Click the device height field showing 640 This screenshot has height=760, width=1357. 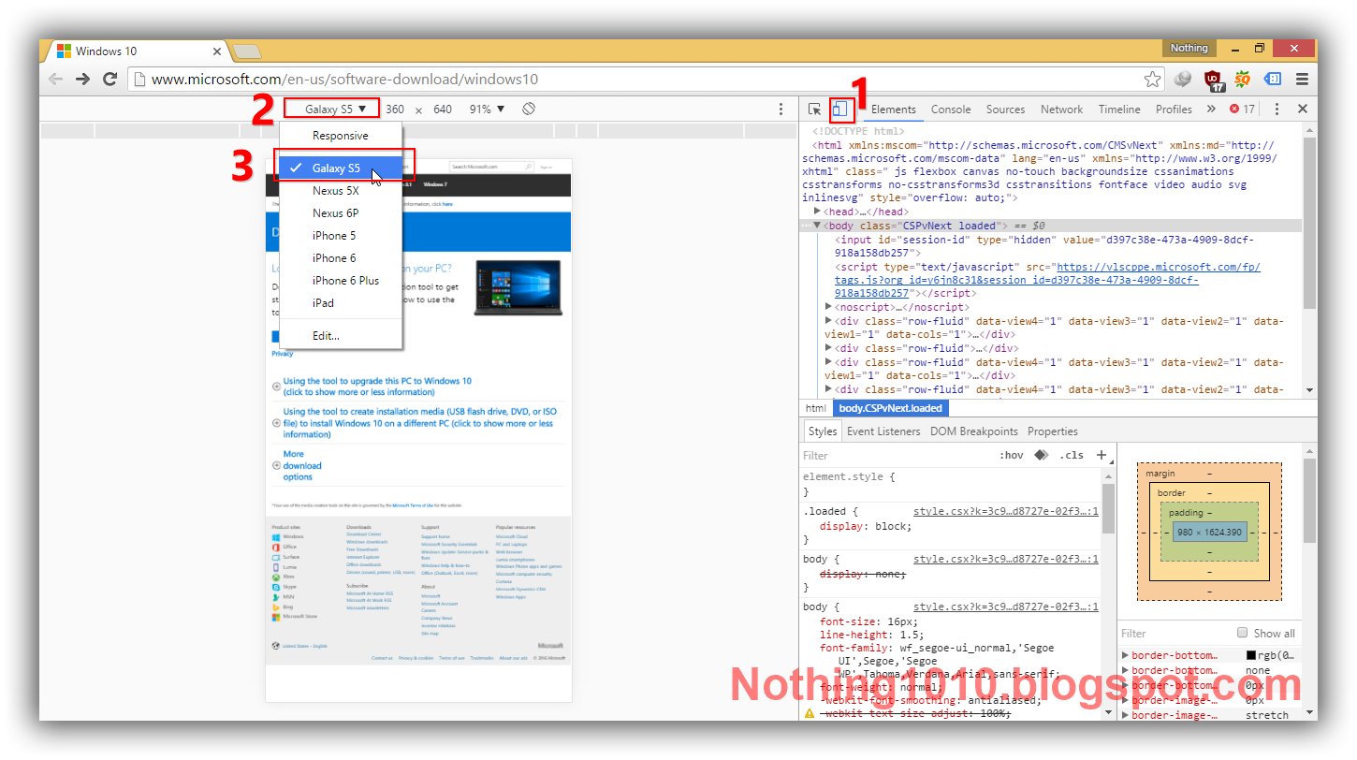tap(443, 110)
